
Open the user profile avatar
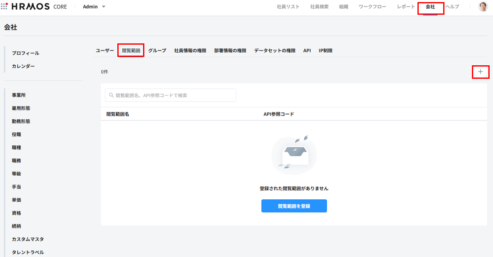482,7
